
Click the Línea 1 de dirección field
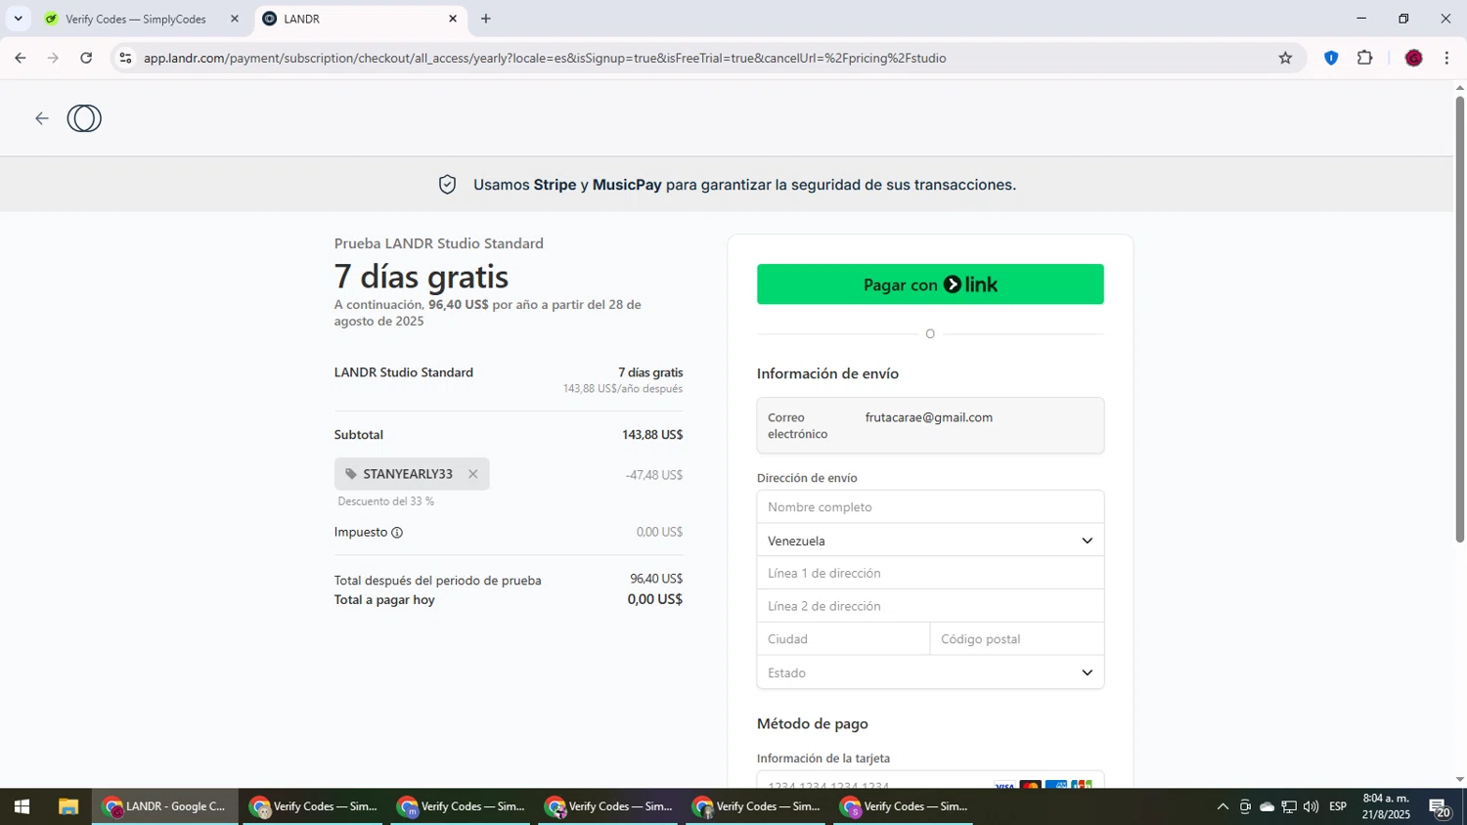point(930,573)
